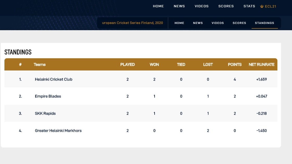Select Helsinki Cricket Club's net runrate +1.659
Image resolution: width=292 pixels, height=164 pixels.
(x=261, y=79)
